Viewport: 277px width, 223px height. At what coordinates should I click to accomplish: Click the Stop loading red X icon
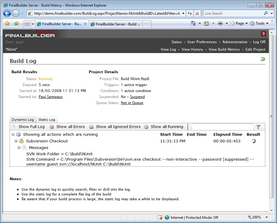(x=197, y=13)
